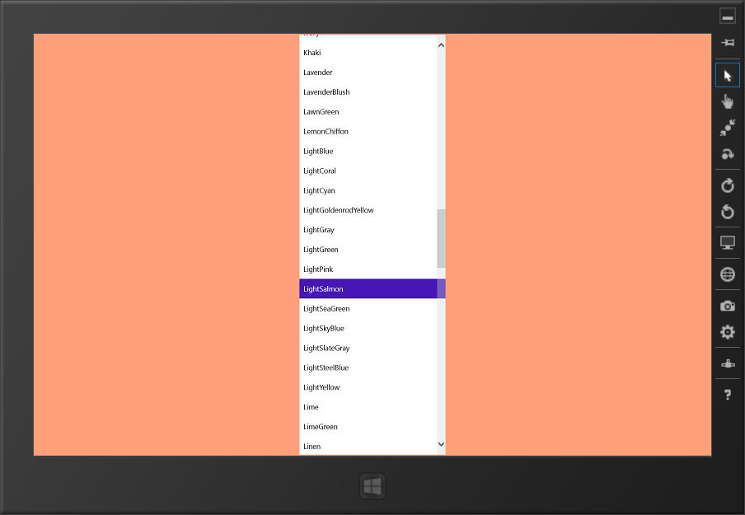745x515 pixels.
Task: Open network properties icon
Action: [728, 364]
